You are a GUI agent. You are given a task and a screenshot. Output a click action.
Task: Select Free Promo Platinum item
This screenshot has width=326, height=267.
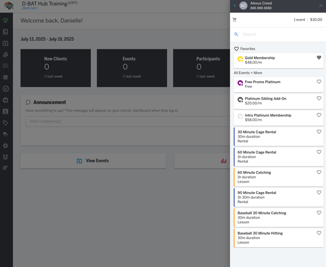[x=279, y=85]
